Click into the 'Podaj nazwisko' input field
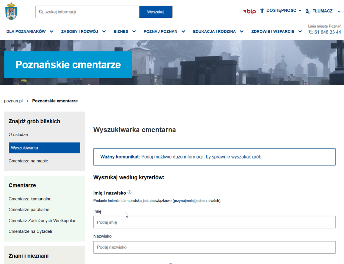Viewport: 344px width, 264px height. 214,247
